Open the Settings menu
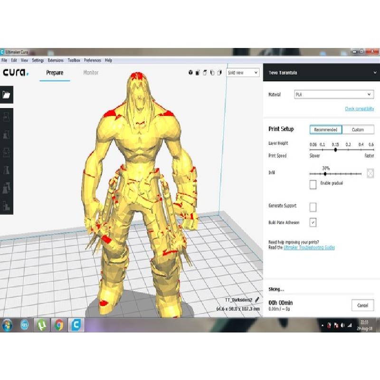 38,60
